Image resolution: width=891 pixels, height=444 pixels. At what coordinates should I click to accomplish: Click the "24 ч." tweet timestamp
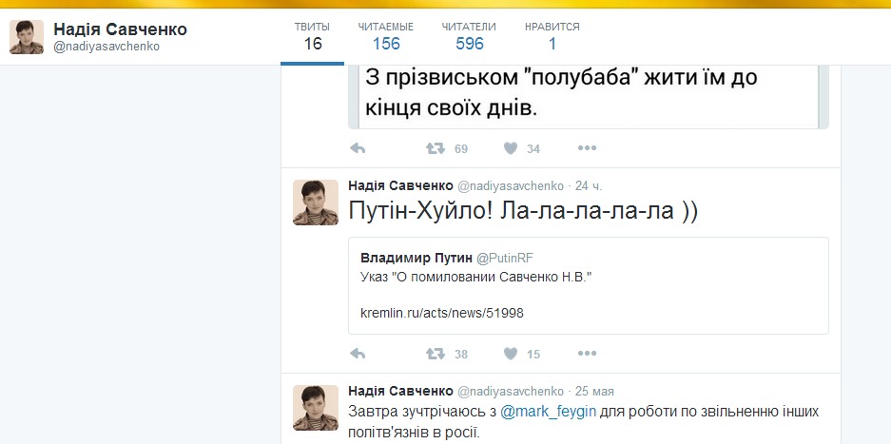tap(588, 184)
